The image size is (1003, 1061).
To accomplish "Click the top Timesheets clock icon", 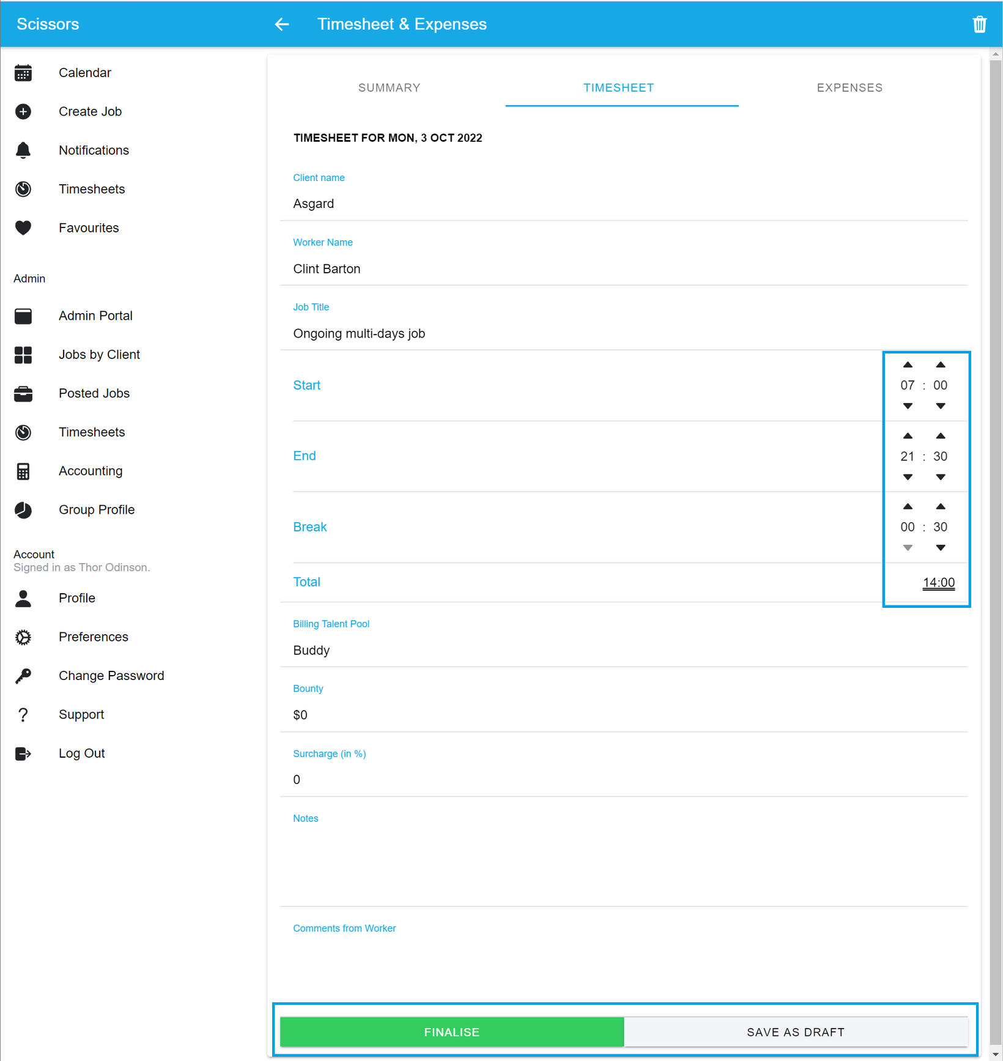I will 23,189.
